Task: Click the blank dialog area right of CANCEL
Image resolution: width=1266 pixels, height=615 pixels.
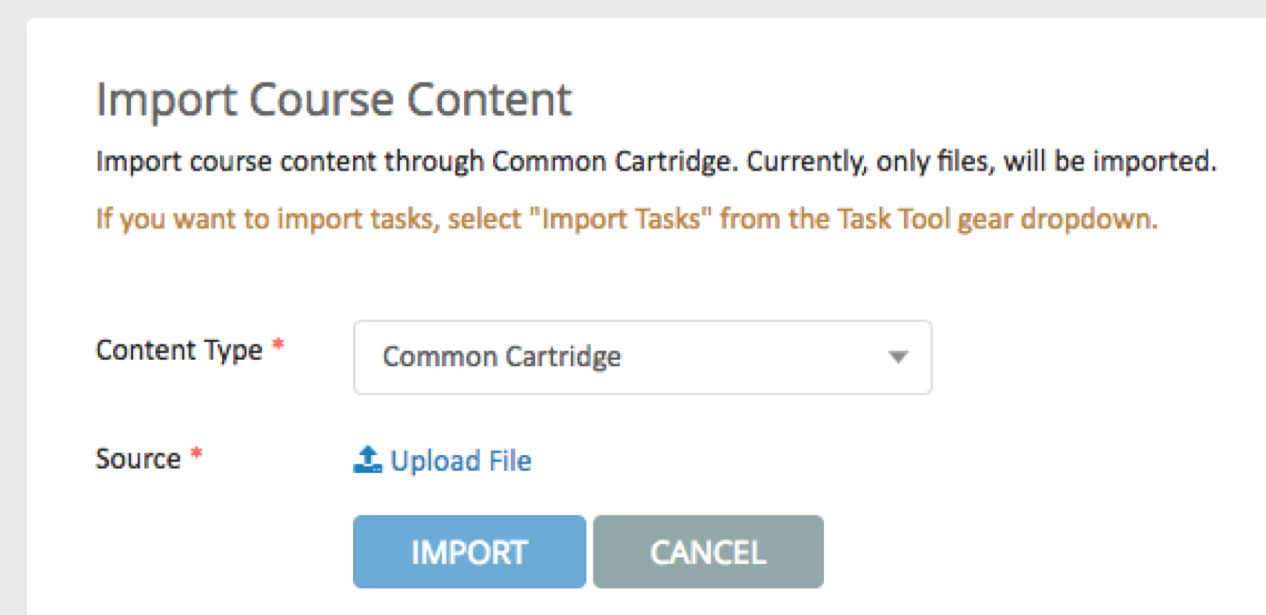Action: click(1039, 552)
